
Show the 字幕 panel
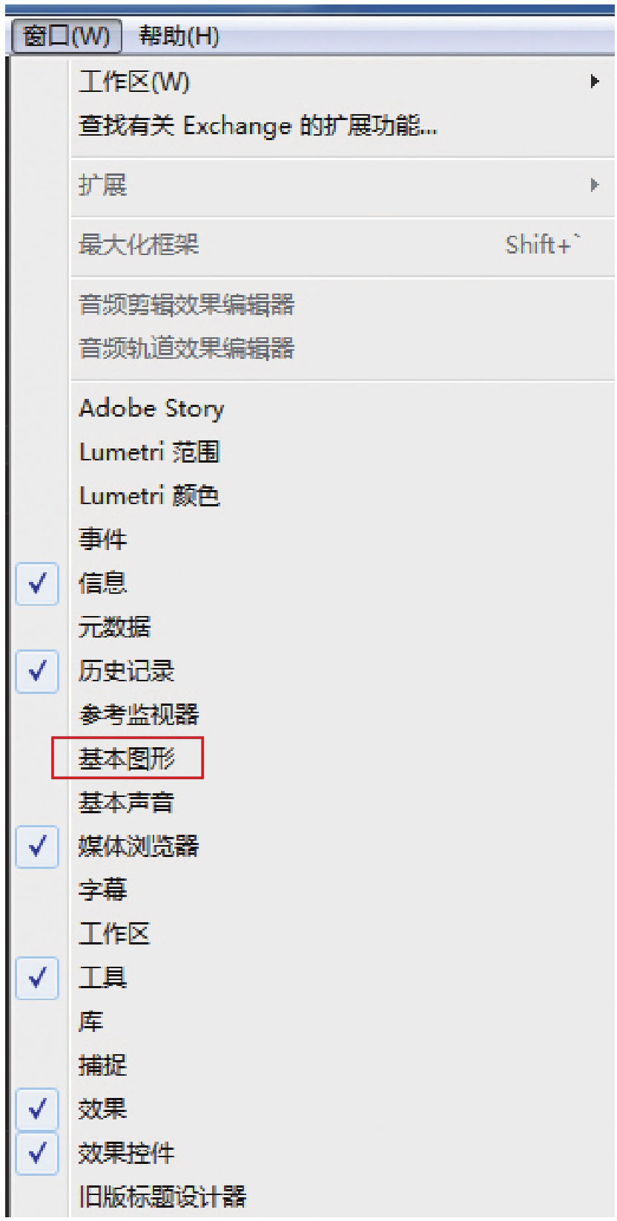point(102,890)
